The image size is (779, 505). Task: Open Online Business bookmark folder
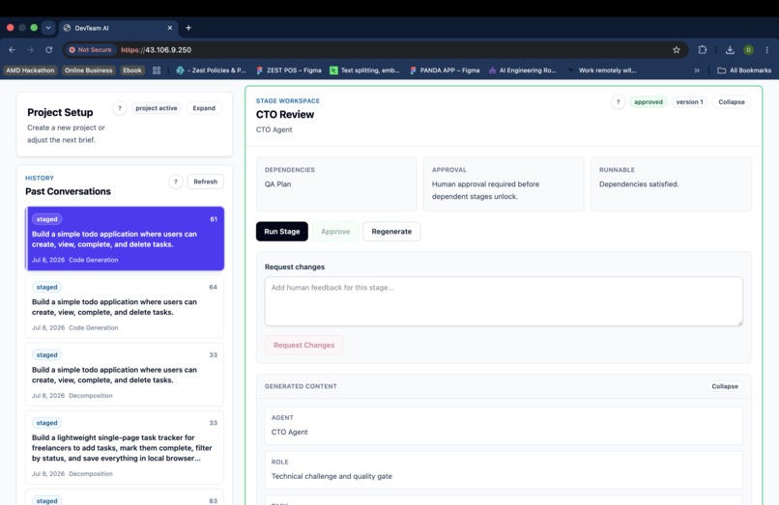point(88,70)
